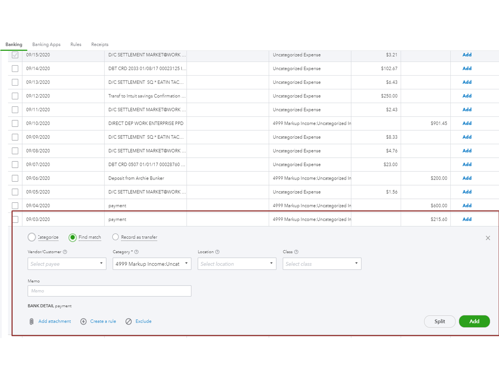Click the Exclude slash-circle icon
This screenshot has width=499, height=374.
coord(129,321)
